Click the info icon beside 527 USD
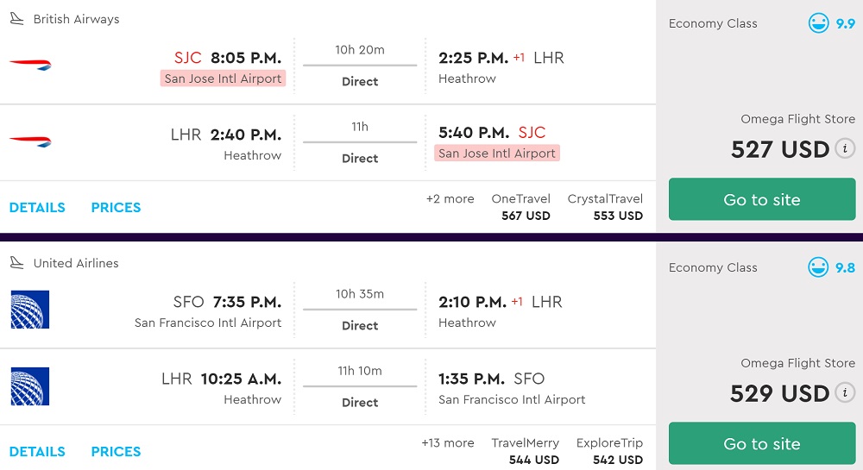The width and height of the screenshot is (863, 470). coord(845,148)
